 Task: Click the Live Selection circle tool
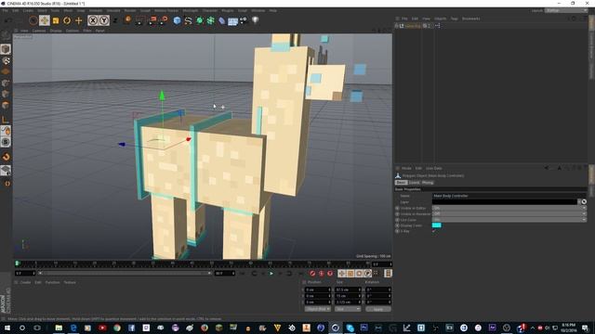click(33, 20)
